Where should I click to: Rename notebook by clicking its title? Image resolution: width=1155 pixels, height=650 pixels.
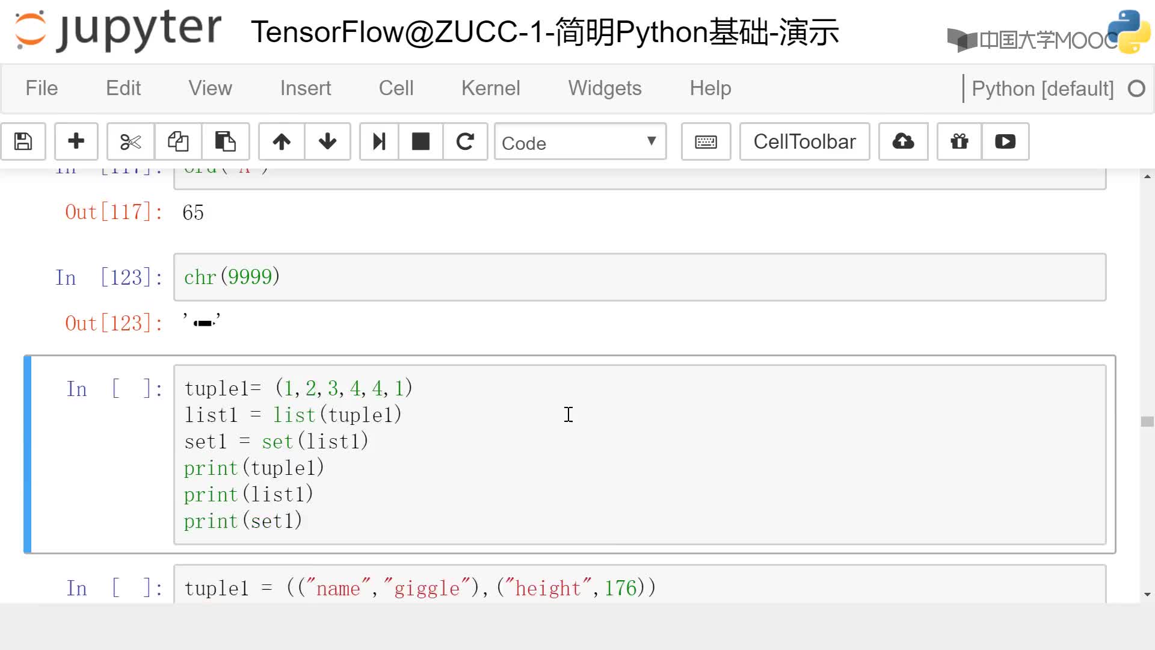click(544, 32)
